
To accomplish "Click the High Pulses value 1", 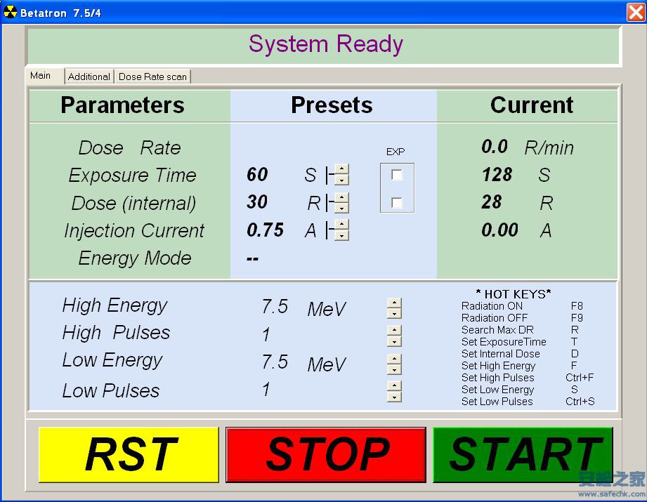I will 266,334.
